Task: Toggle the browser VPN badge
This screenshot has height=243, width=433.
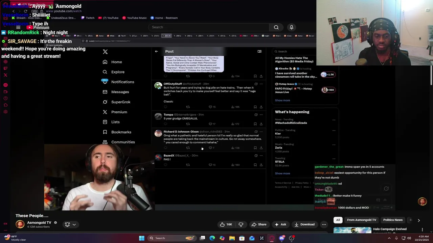Action: 34,11
